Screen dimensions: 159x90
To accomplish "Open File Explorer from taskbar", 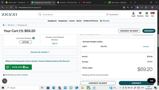I will pyautogui.click(x=82, y=88).
